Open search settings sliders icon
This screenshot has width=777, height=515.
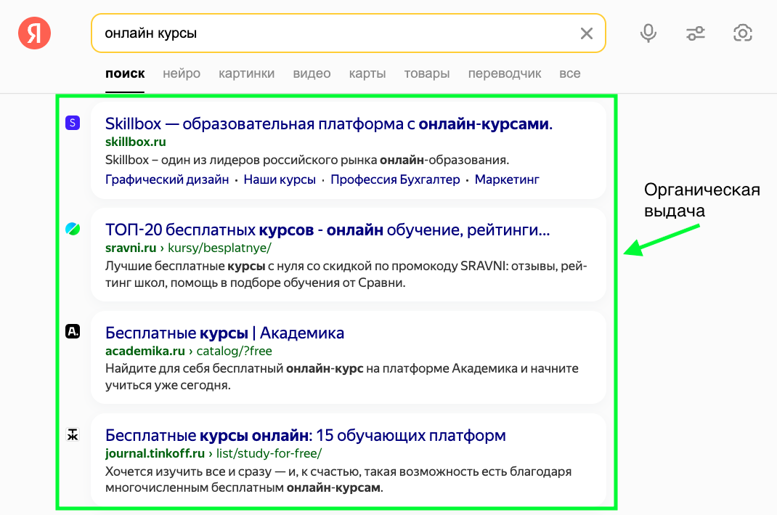(695, 33)
